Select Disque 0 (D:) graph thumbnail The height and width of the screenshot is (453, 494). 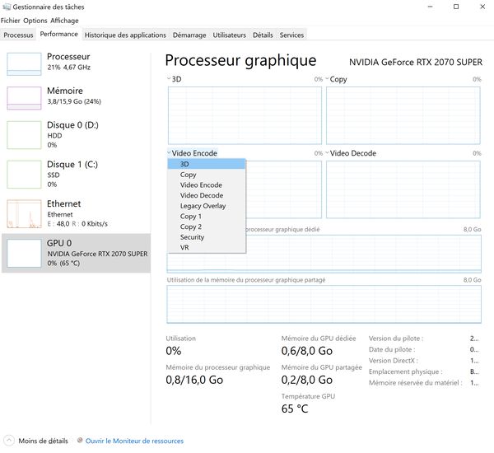(24, 134)
